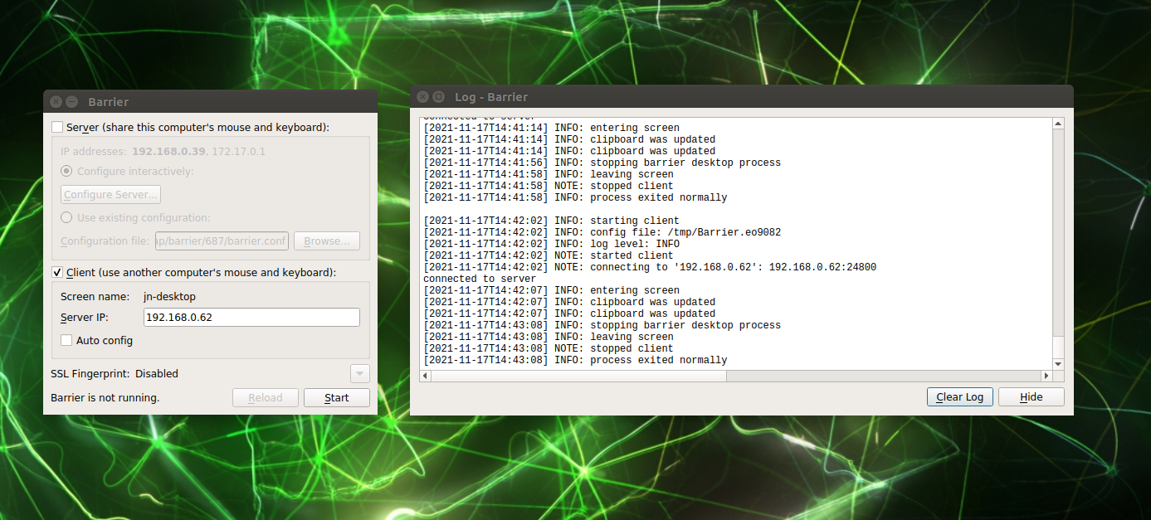The width and height of the screenshot is (1151, 520).
Task: Click the Server IP input field
Action: pyautogui.click(x=251, y=317)
